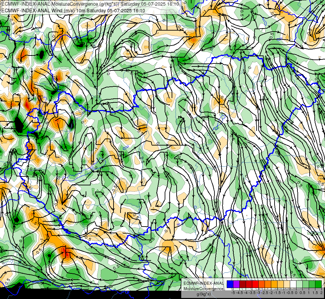Click the '2' legend scale value
Image resolution: width=325 pixels, height=299 pixels.
point(321,293)
